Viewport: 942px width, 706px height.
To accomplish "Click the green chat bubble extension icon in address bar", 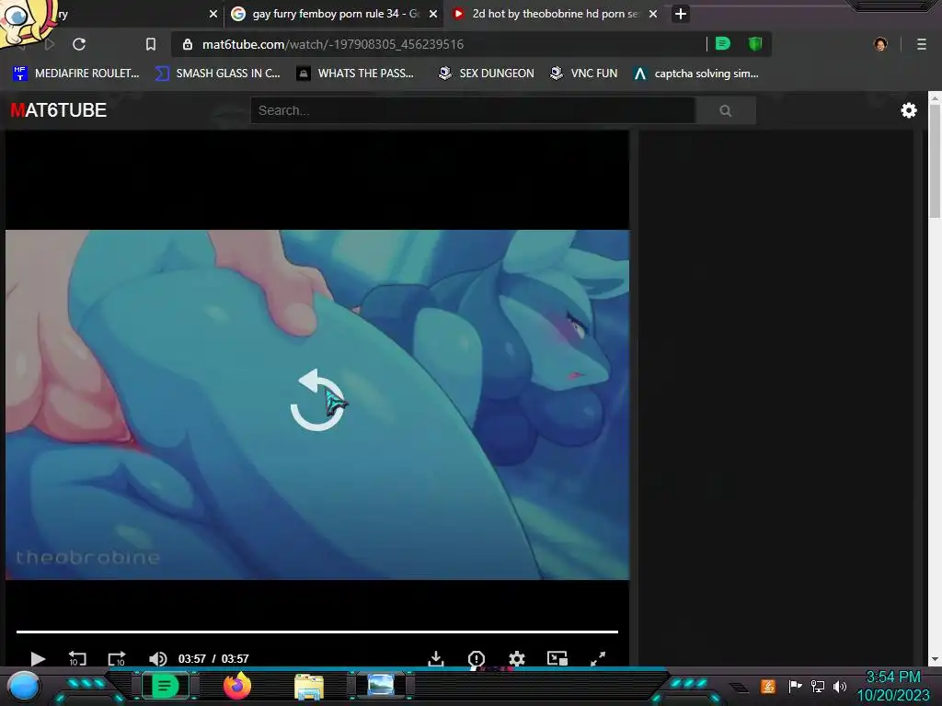I will point(723,44).
